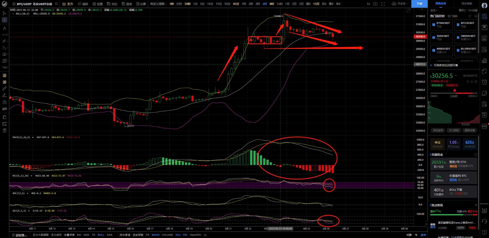
Task: Select the cursor pointer tool
Action: click(x=4, y=13)
